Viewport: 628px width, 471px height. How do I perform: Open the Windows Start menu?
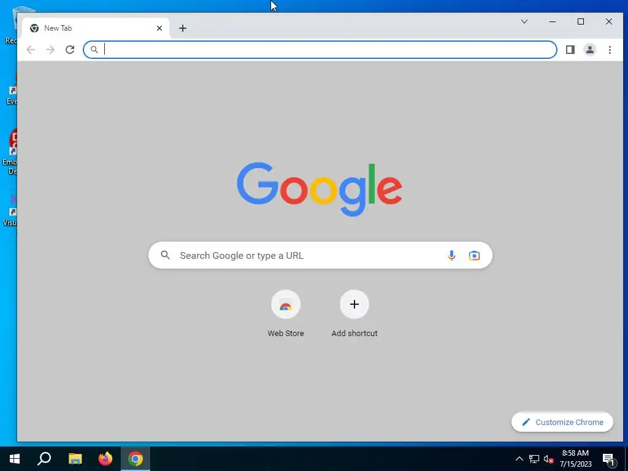[x=15, y=459]
